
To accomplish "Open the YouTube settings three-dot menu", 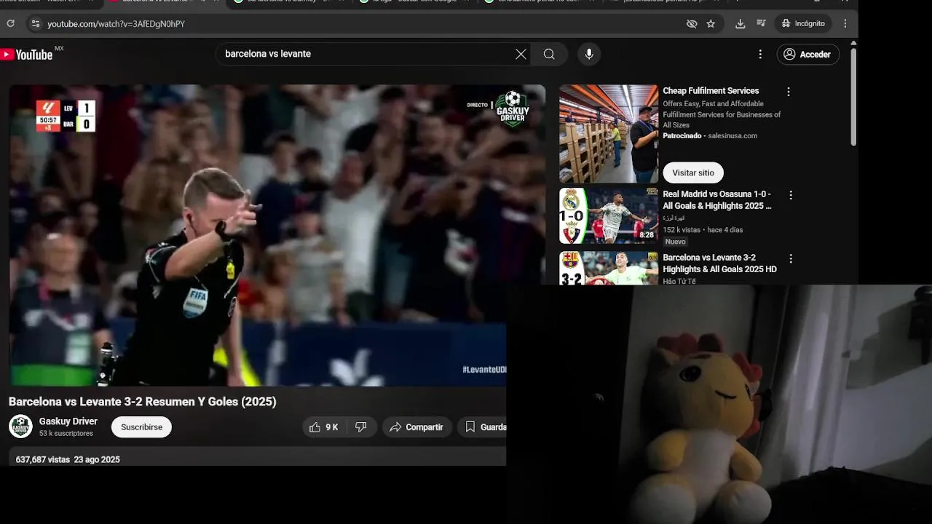I will tap(760, 54).
